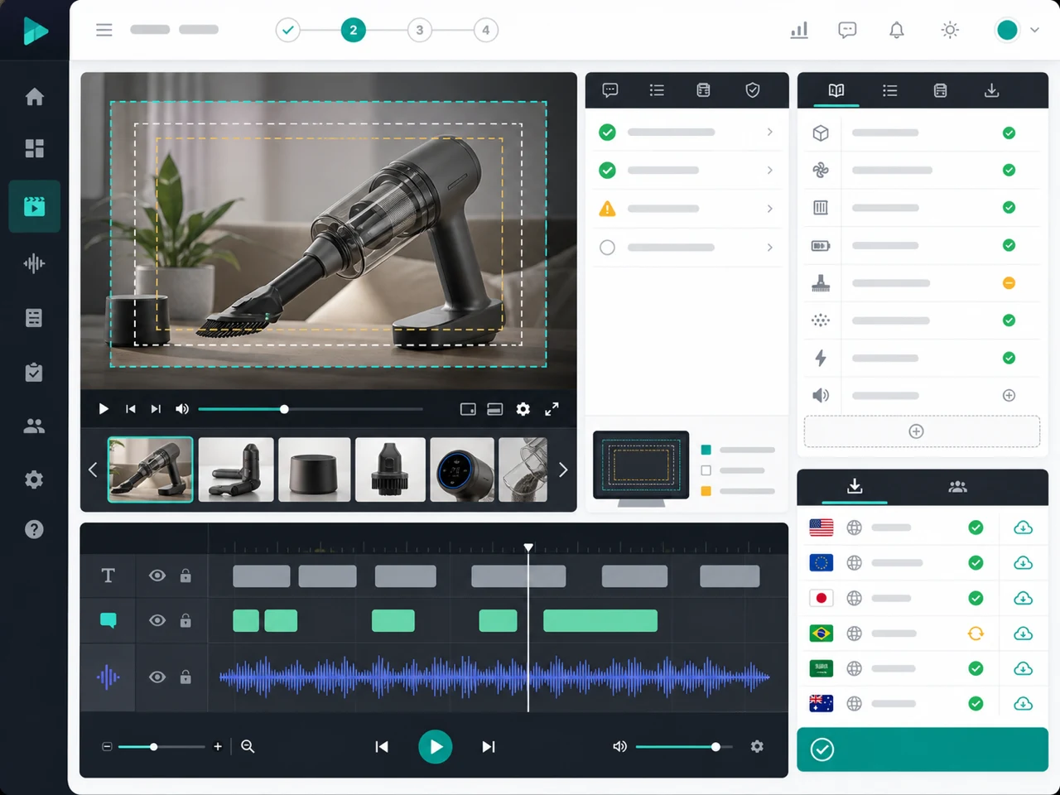Select the lightning bolt feature row icon

[x=821, y=358]
